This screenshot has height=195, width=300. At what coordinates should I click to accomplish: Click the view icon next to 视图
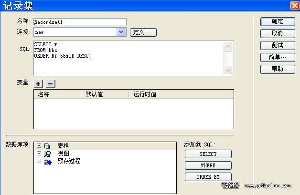pyautogui.click(x=47, y=154)
